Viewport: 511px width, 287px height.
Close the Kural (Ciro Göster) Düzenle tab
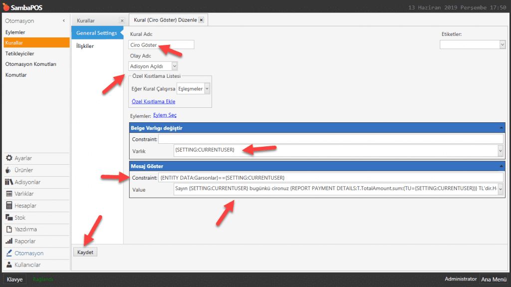click(x=201, y=20)
